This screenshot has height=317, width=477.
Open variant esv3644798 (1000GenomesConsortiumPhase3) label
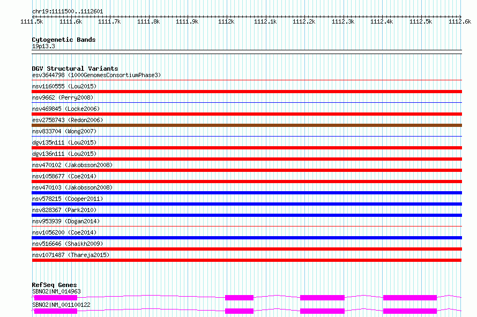(96, 75)
